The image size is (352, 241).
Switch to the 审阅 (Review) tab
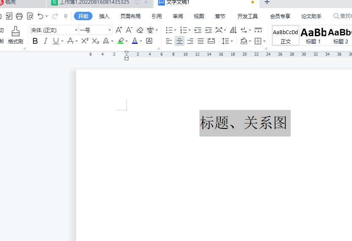pos(178,16)
